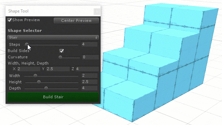
Task: Click the Steps label
Action: [x=15, y=44]
